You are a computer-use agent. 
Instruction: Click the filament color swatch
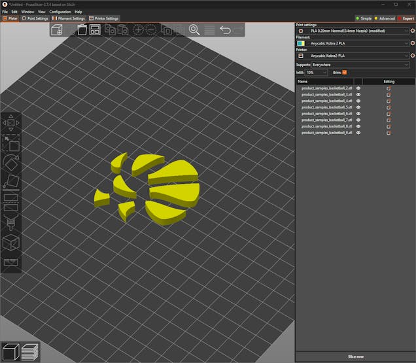tap(300, 43)
